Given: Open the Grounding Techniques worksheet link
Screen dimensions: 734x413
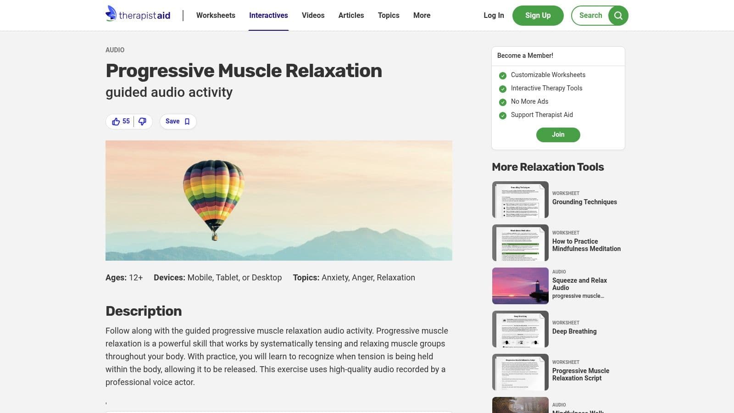Looking at the screenshot, I should click(584, 202).
